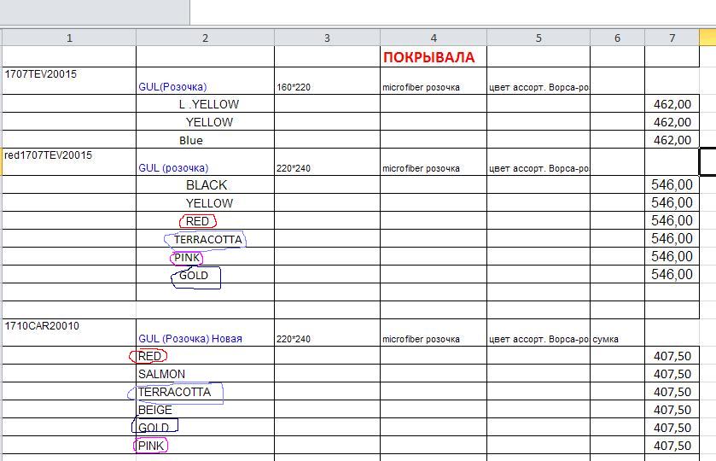This screenshot has height=461, width=716.
Task: Select column header 2
Action: 205,38
